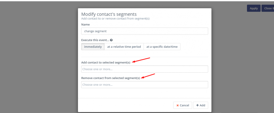
Task: Click the red X icon on Cancel
Action: 177,106
